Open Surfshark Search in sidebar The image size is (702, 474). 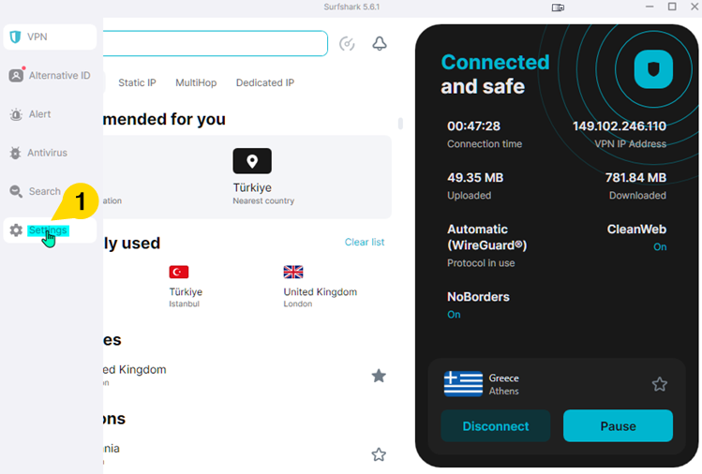[50, 191]
